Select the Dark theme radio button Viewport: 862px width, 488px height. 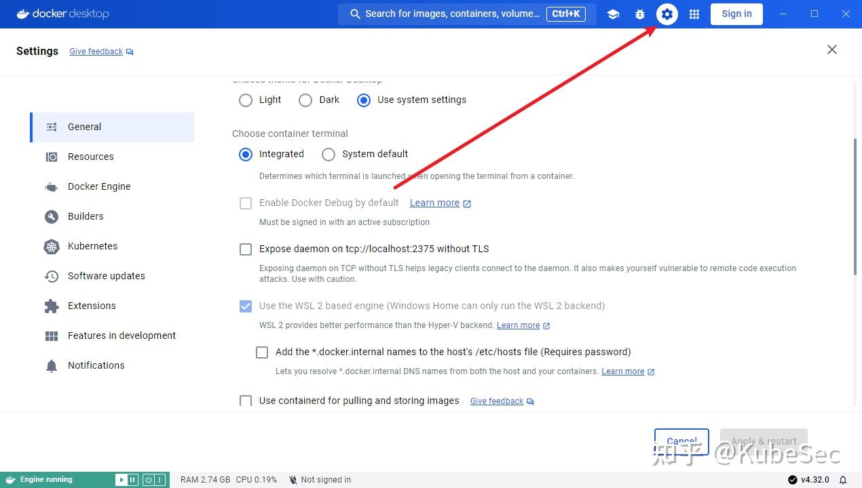305,100
